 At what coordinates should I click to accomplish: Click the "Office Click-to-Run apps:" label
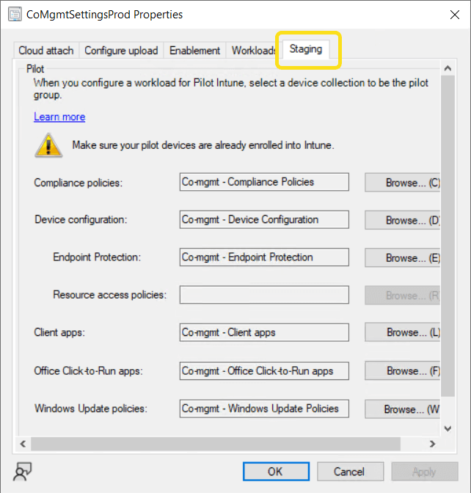click(88, 371)
